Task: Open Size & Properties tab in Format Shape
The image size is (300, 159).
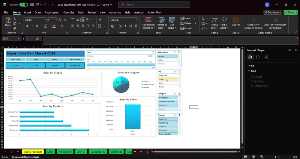Action: tap(266, 57)
